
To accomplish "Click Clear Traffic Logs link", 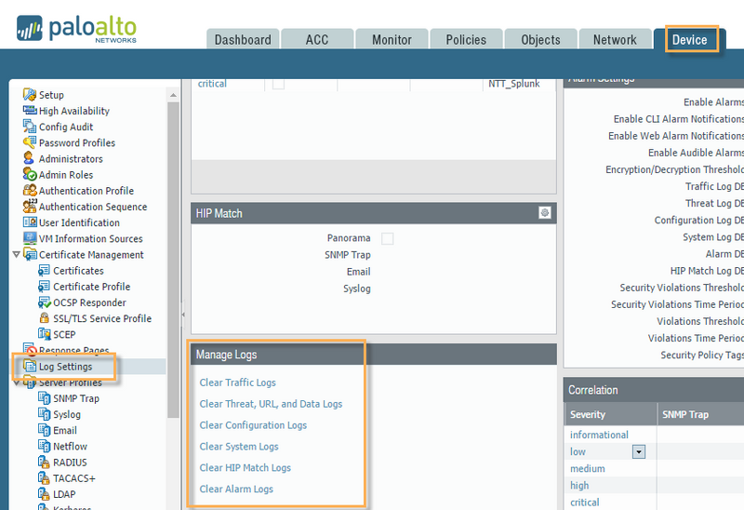I will pyautogui.click(x=237, y=382).
